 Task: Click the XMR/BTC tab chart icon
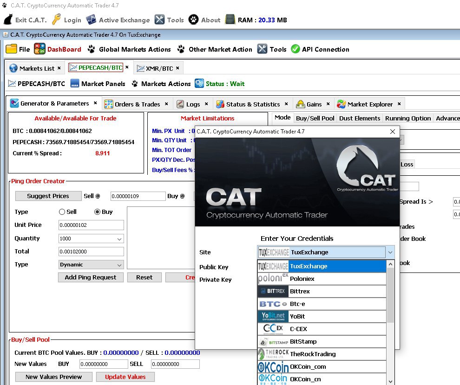tap(141, 68)
